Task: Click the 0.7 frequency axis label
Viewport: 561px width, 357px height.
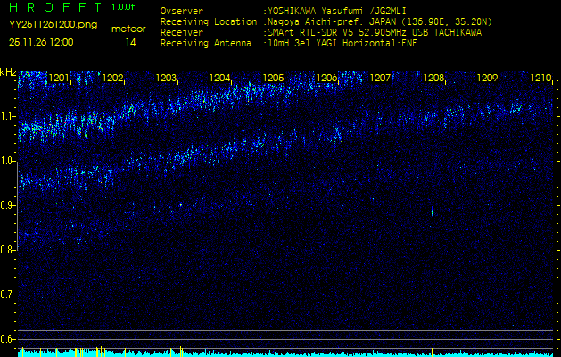Action: 8,295
